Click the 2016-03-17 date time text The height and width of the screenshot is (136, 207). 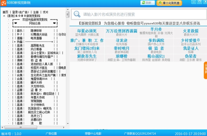click(x=190, y=134)
